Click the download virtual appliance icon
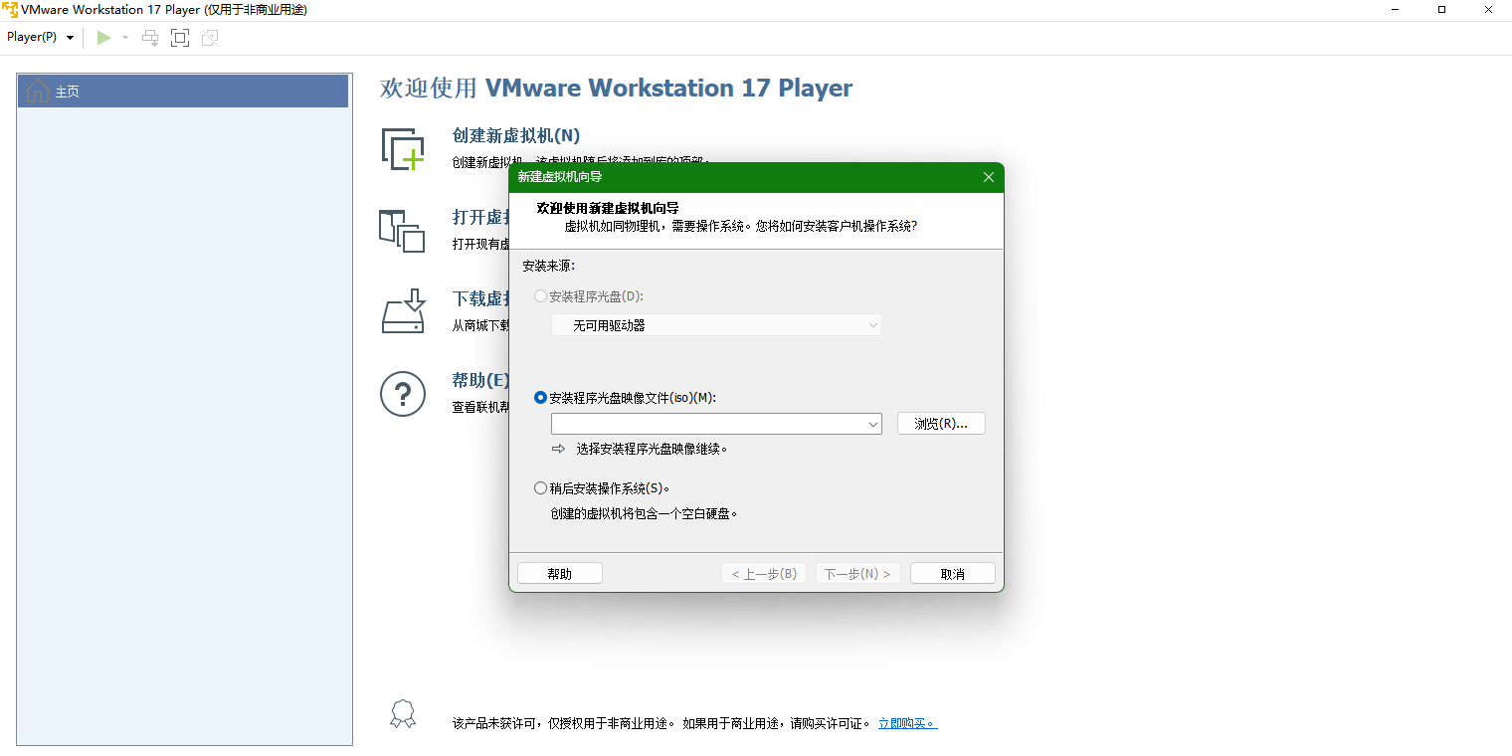Screen dimensions: 1512x756 pos(403,312)
